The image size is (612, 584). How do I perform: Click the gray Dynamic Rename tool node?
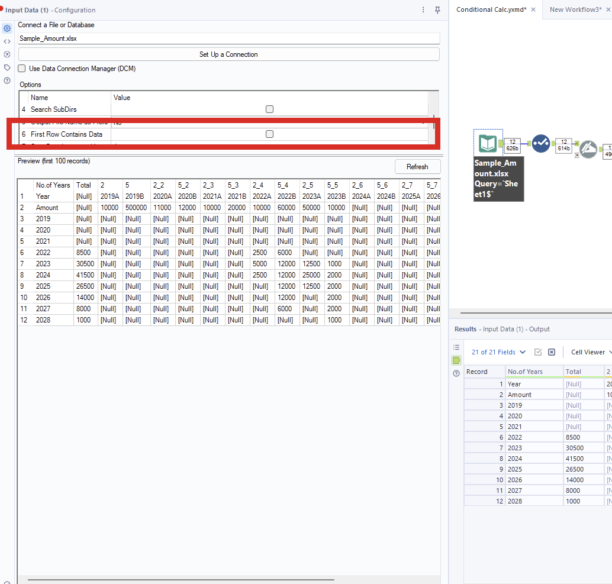tap(588, 149)
